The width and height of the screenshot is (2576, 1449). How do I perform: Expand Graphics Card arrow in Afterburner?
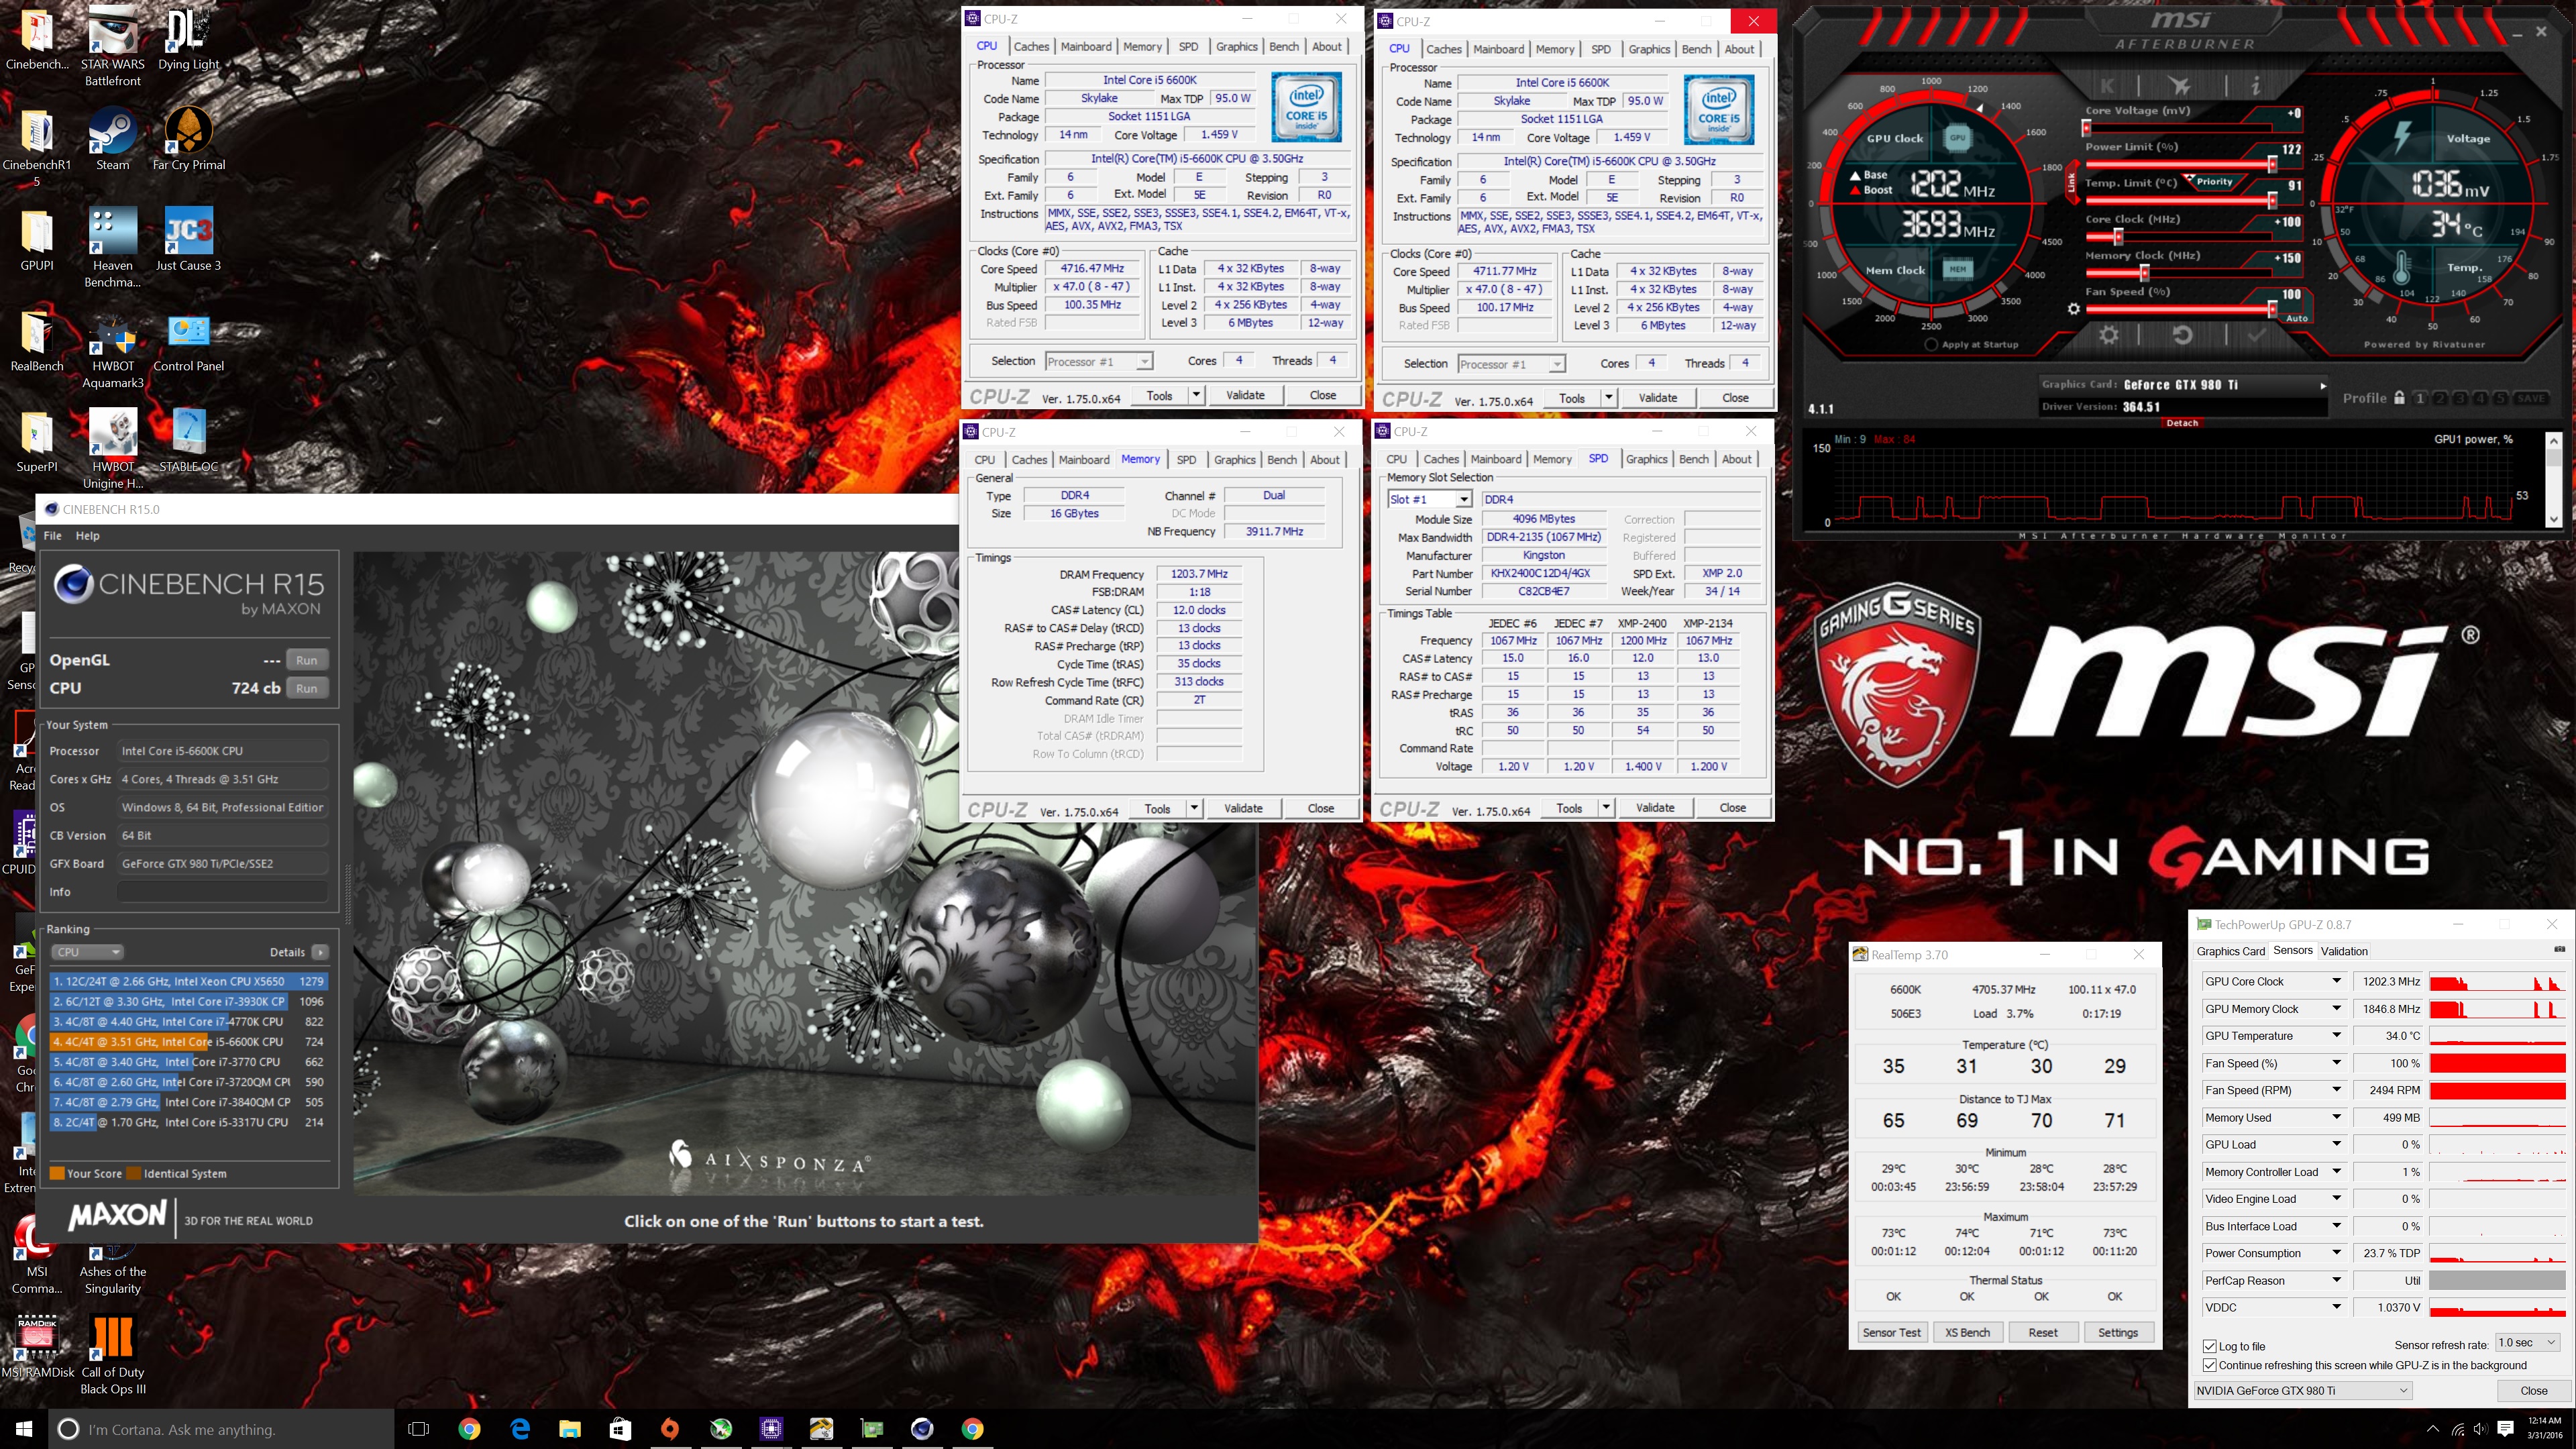click(2323, 385)
